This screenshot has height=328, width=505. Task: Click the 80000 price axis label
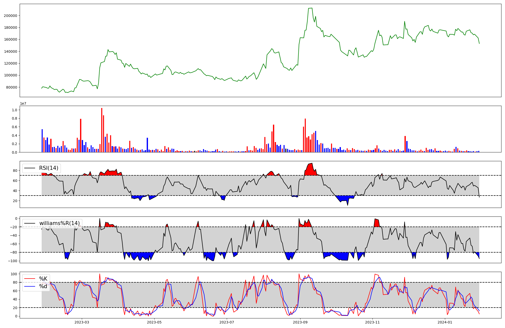[x=12, y=87]
